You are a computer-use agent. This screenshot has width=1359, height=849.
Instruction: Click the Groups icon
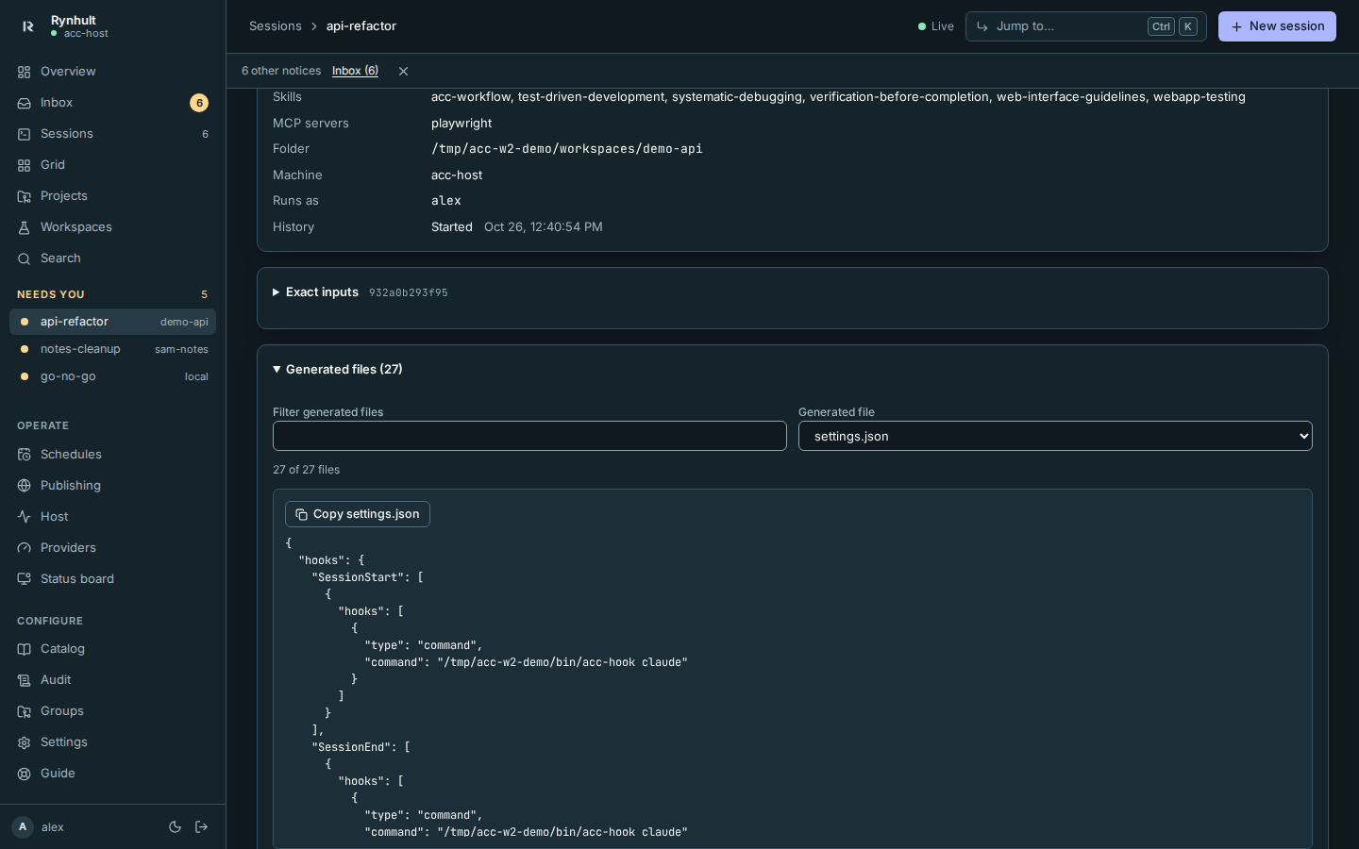click(25, 711)
